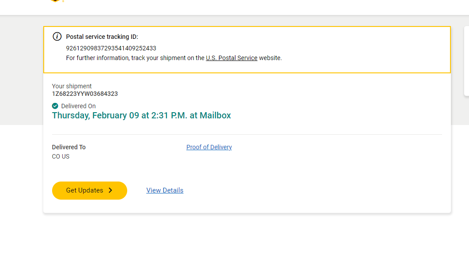The height and width of the screenshot is (265, 469).
Task: Click the info icon beside Postal service tracking ID
Action: click(x=57, y=37)
